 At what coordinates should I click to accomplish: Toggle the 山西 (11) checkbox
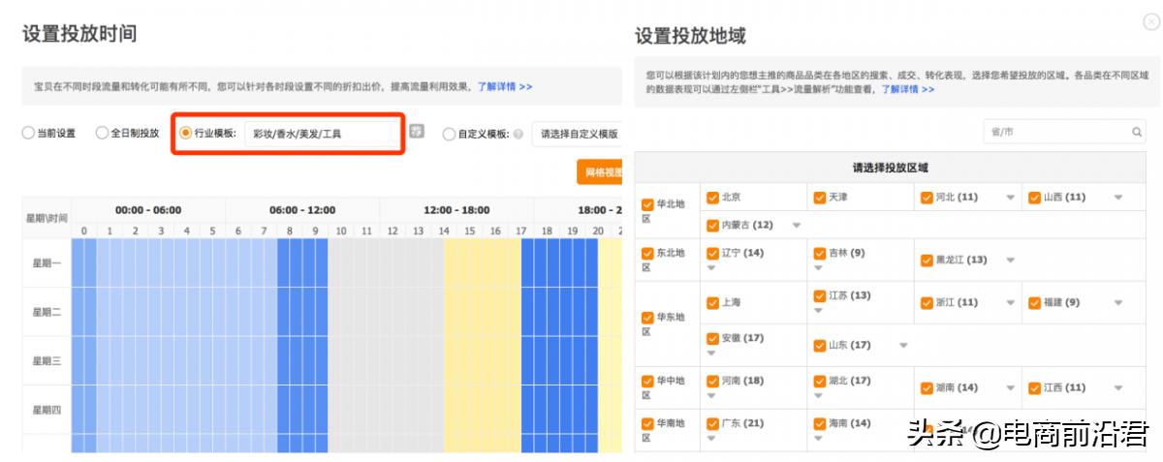point(1034,197)
